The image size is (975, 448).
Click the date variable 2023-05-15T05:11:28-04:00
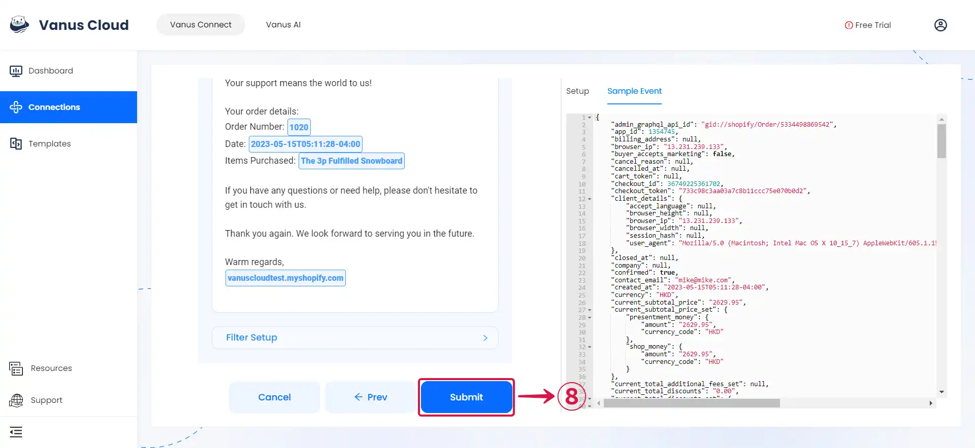coord(306,144)
